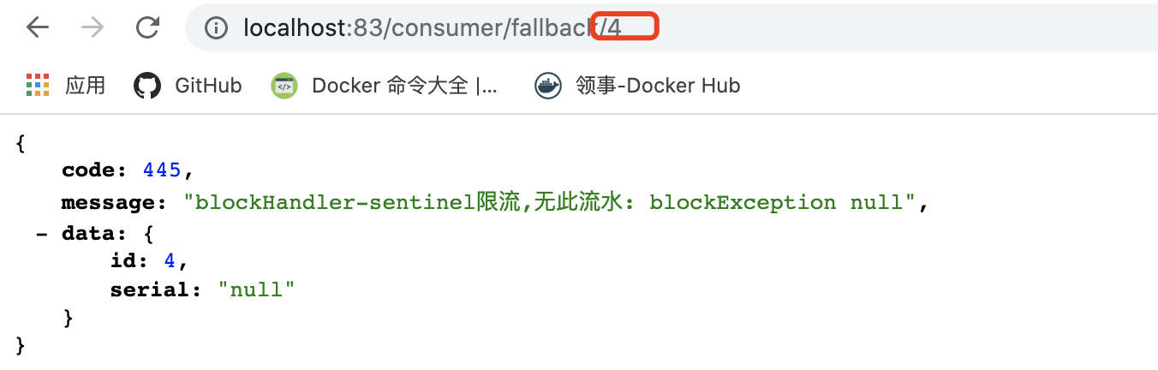
Task: View site information icon in address bar
Action: pyautogui.click(x=216, y=28)
